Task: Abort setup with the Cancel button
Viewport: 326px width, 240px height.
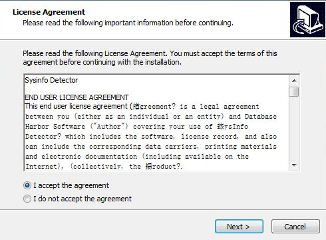Action: coord(295,227)
